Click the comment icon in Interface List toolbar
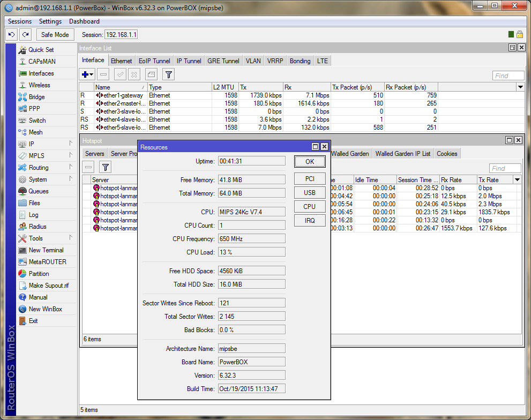The width and height of the screenshot is (531, 420). click(151, 74)
